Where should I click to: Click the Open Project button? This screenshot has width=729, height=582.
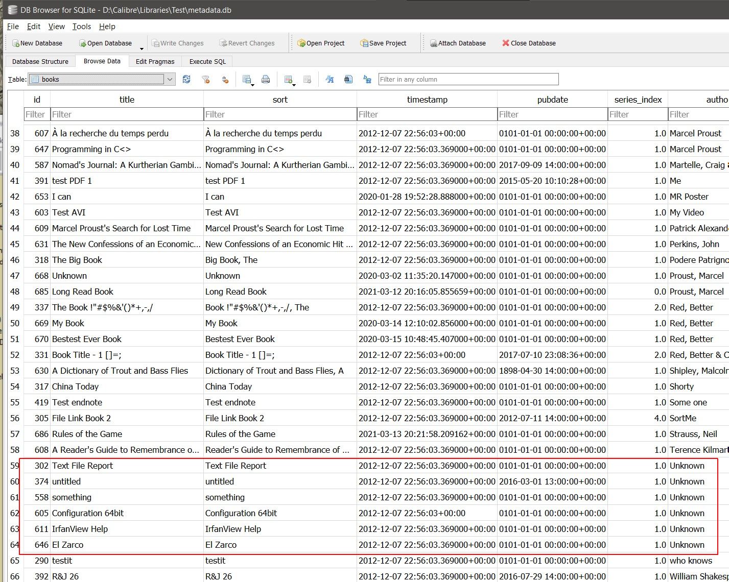(321, 43)
